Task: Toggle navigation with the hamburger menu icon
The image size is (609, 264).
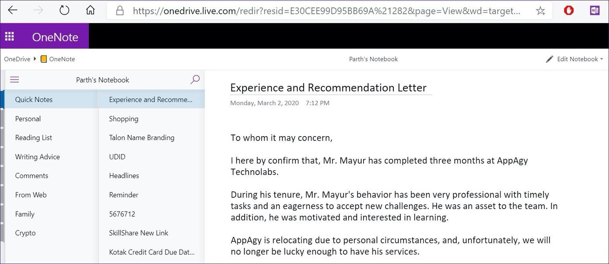Action: click(x=14, y=79)
